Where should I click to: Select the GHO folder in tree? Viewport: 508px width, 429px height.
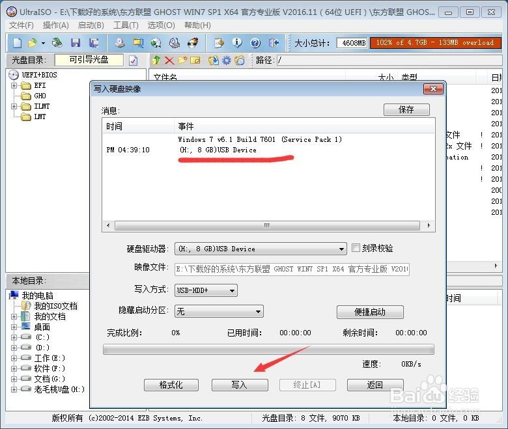tap(40, 96)
